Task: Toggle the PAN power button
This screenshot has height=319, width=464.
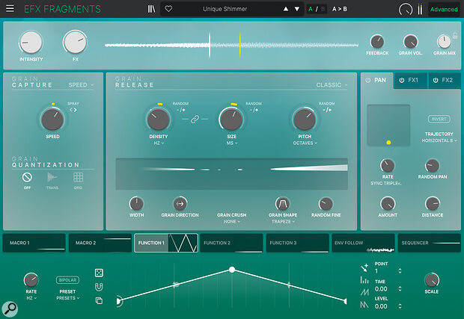Action: click(x=367, y=80)
